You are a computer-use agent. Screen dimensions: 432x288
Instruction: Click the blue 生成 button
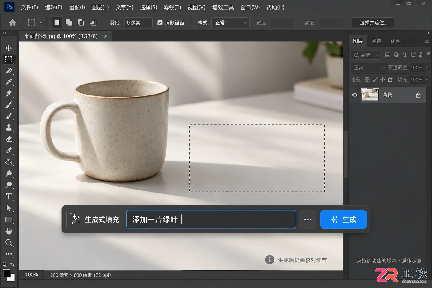(x=343, y=219)
